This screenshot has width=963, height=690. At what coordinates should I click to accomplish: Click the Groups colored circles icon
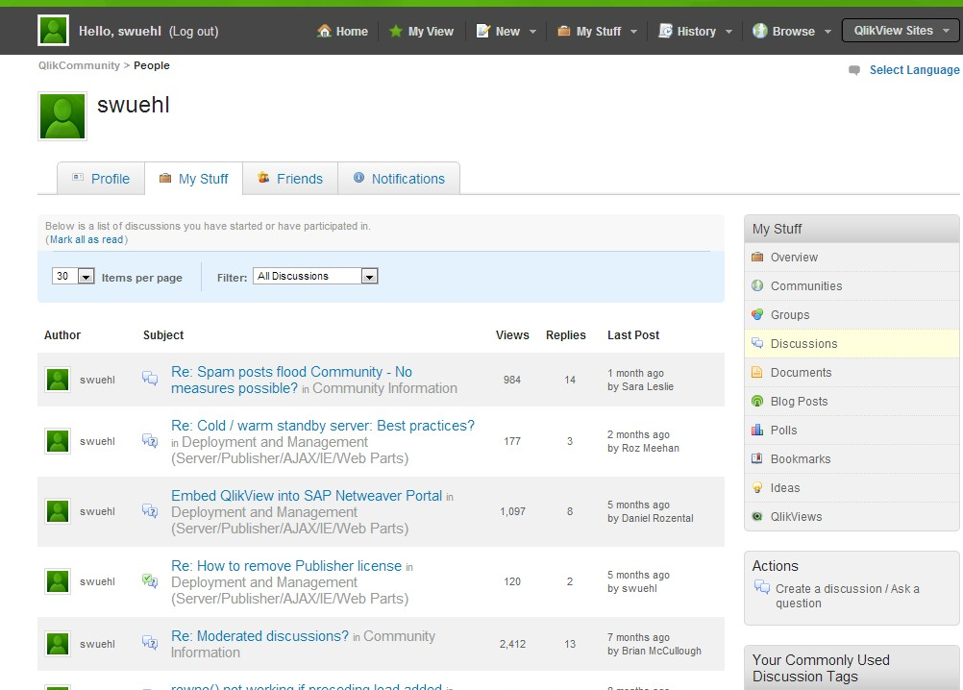point(757,314)
